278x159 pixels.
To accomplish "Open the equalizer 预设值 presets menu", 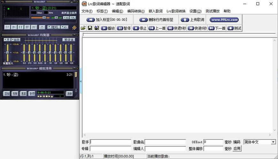I will [69, 40].
